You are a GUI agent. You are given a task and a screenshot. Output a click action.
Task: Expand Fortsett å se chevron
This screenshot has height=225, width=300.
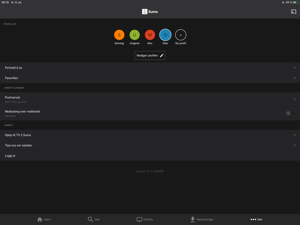click(295, 68)
